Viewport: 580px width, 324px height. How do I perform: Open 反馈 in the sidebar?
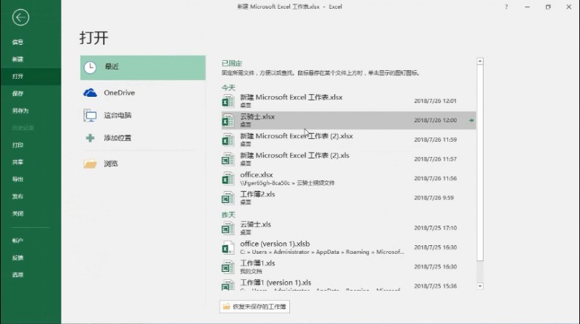[x=17, y=257]
